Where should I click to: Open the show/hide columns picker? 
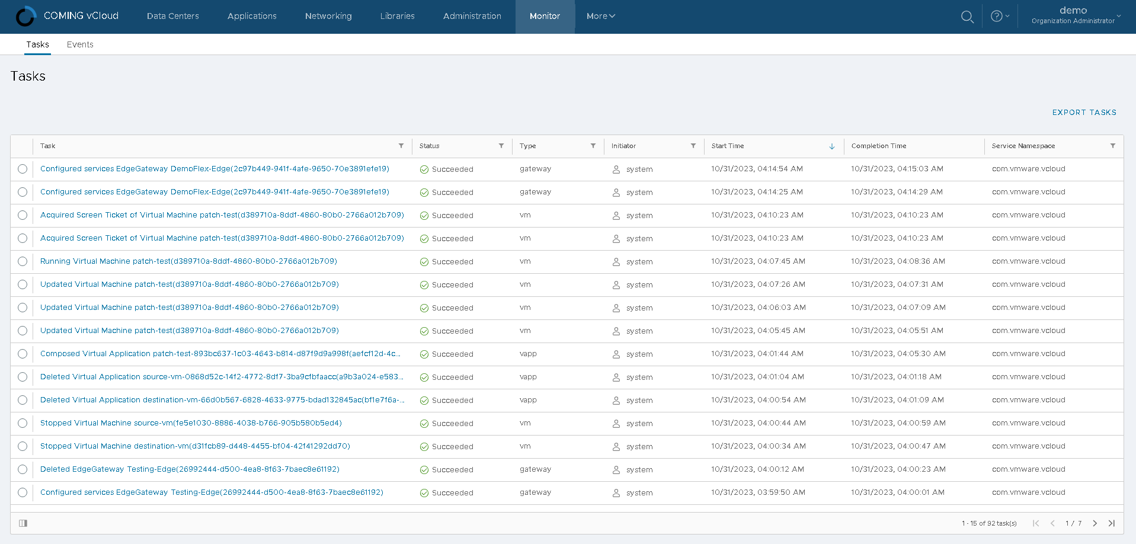pos(23,523)
